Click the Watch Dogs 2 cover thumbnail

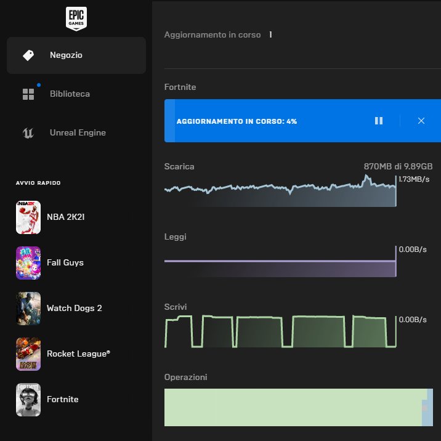pos(28,309)
